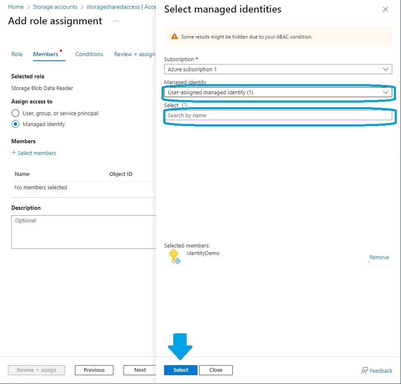This screenshot has width=401, height=384.
Task: Close the Select managed identities panel
Action: coord(385,10)
